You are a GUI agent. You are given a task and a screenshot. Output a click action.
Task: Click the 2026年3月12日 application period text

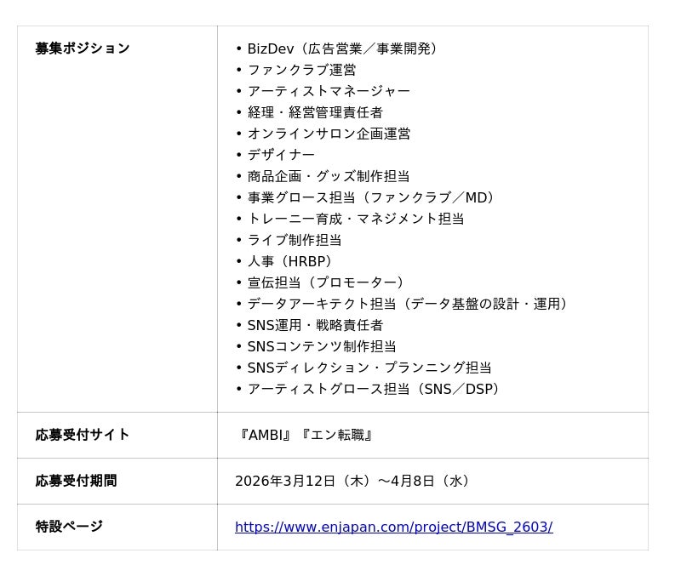tap(355, 481)
